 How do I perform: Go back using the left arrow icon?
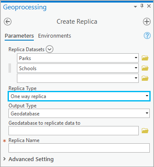click(x=8, y=22)
